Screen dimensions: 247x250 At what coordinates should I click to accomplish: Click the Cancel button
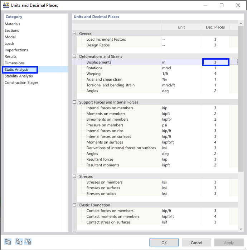196,242
